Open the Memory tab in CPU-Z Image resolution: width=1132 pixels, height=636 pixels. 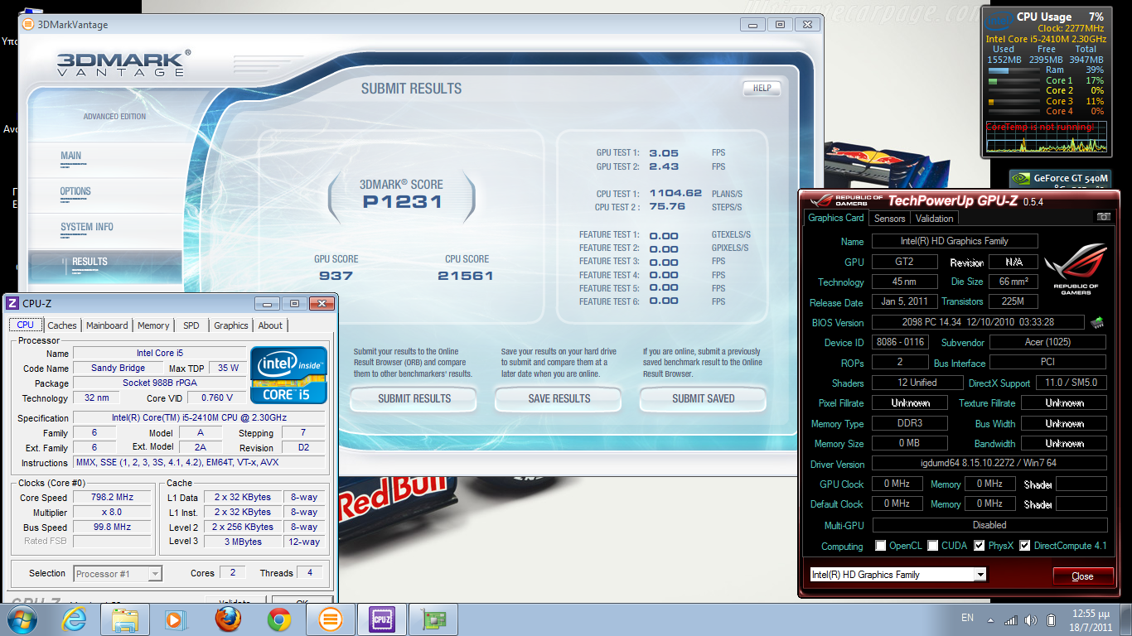tap(153, 325)
